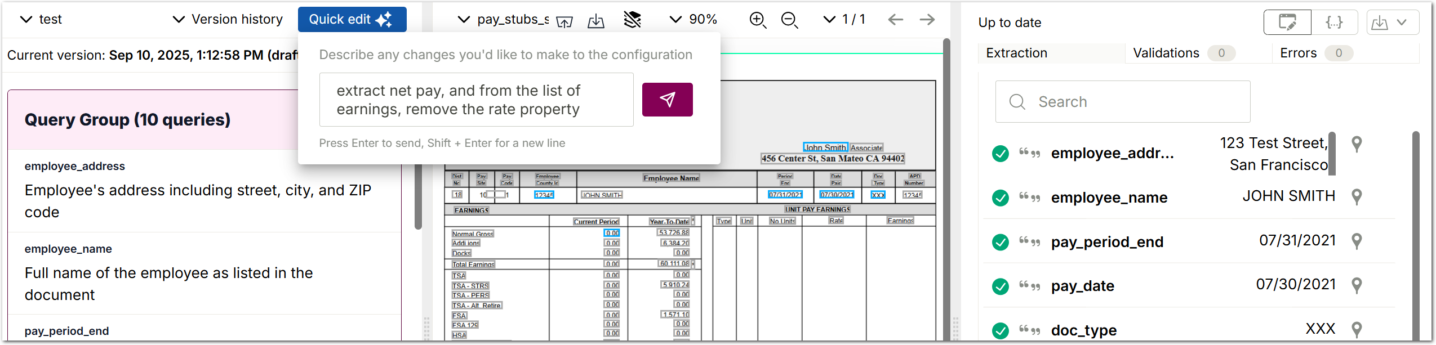The width and height of the screenshot is (1436, 345).
Task: Go to the previous page arrow
Action: (895, 20)
